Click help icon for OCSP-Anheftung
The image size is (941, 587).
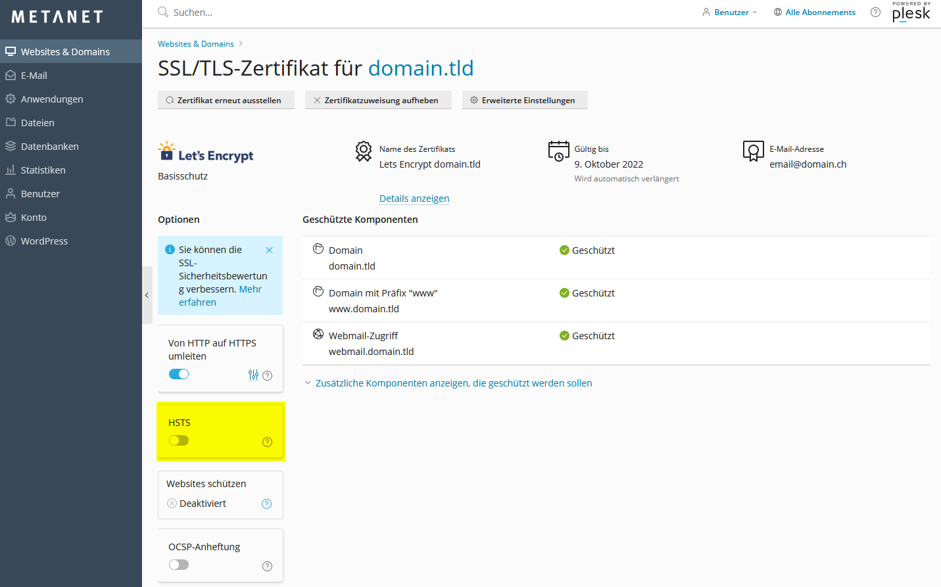267,566
